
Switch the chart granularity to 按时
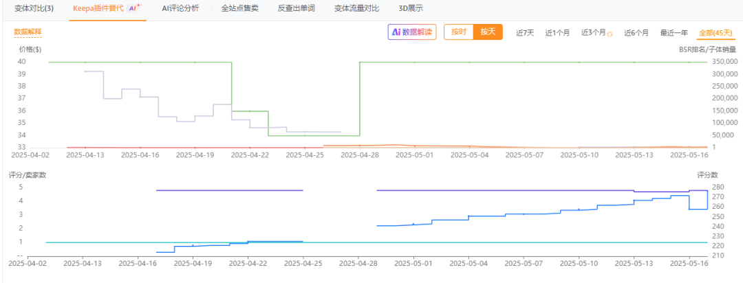coord(458,32)
